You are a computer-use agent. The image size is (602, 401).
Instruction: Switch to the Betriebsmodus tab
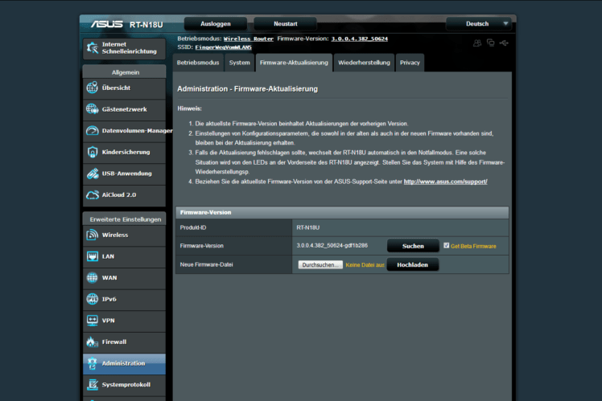(198, 63)
